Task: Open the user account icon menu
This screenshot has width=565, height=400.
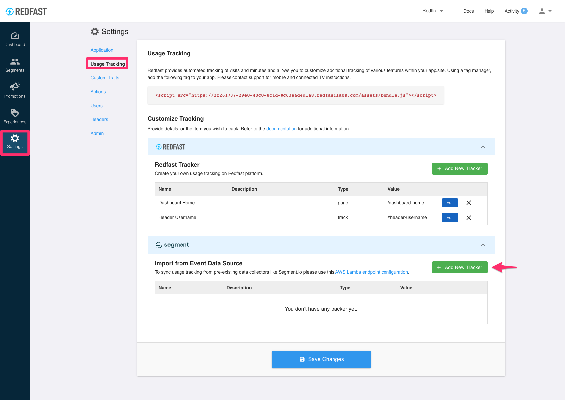Action: 542,11
